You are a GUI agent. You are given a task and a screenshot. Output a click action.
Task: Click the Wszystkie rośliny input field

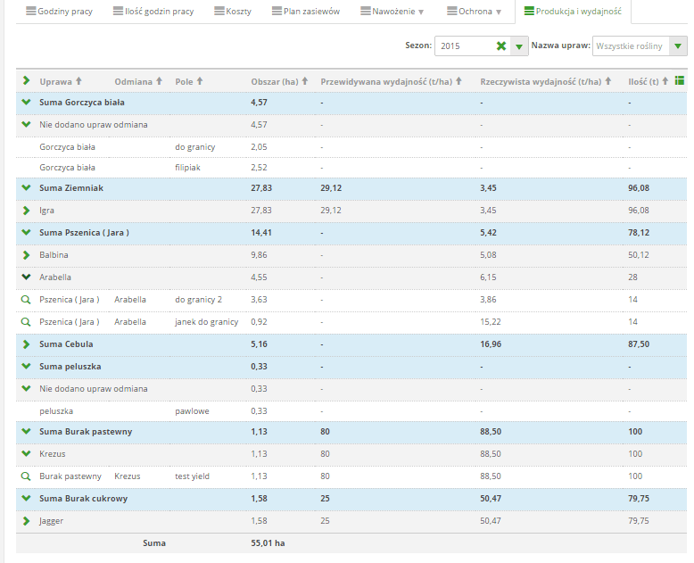pos(631,46)
